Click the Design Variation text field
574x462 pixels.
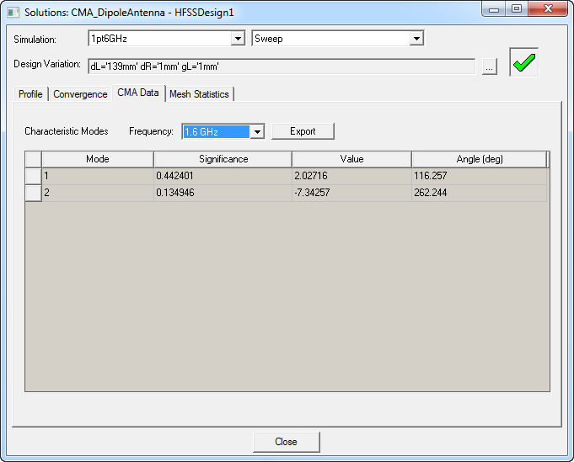(x=282, y=66)
